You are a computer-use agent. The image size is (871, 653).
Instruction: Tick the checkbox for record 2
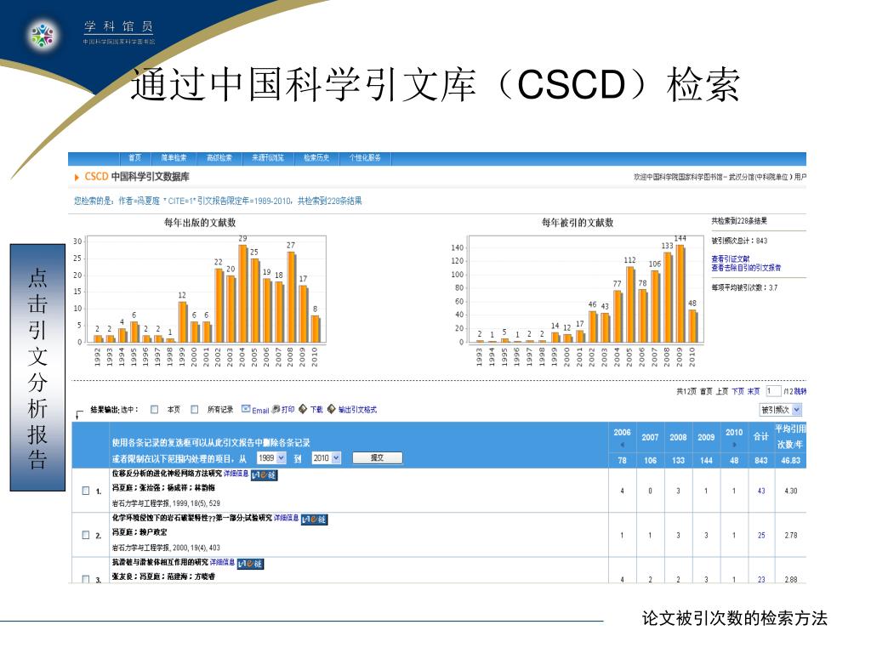pyautogui.click(x=86, y=535)
